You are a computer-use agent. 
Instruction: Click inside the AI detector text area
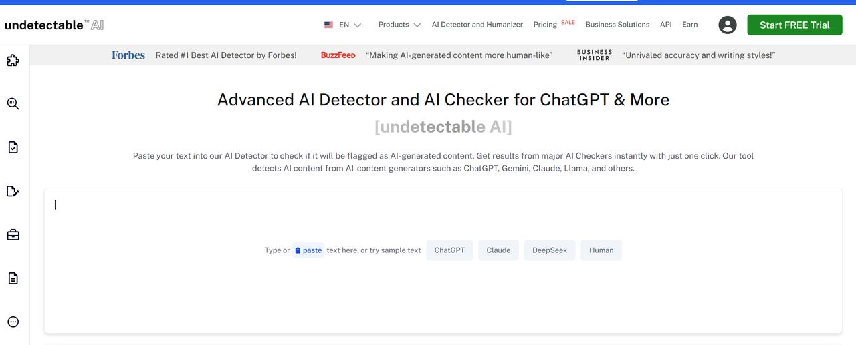point(443,261)
